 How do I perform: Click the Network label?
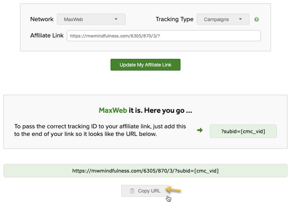42,19
